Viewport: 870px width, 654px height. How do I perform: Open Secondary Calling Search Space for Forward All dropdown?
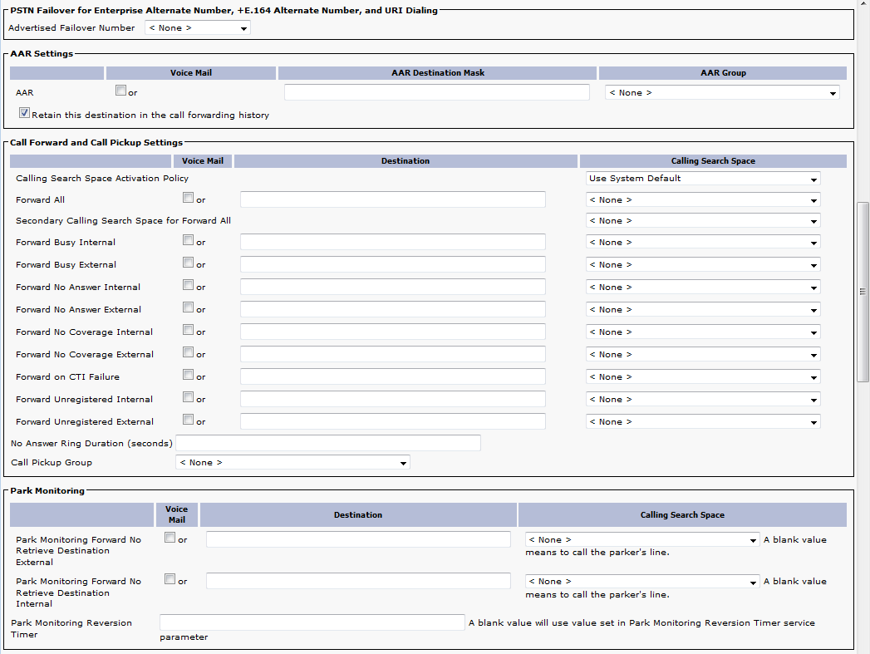click(x=702, y=221)
